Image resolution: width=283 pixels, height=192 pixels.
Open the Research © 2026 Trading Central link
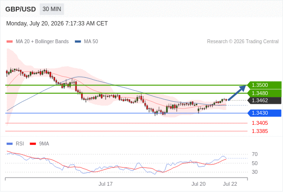click(243, 42)
